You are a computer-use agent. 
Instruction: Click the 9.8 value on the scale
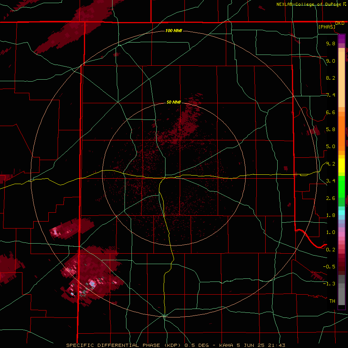click(x=331, y=43)
